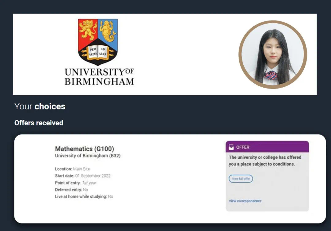Image resolution: width=331 pixels, height=231 pixels.
Task: Open the View correspondence link
Action: tap(245, 201)
